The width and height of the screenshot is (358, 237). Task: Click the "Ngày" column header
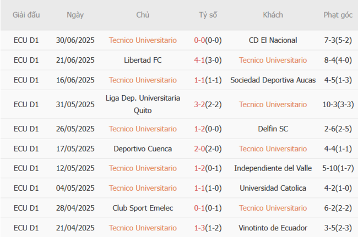(x=75, y=15)
